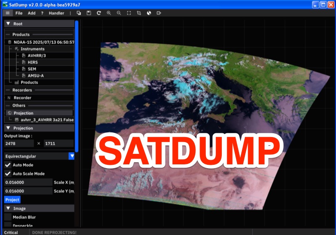Click the Critical log level label
This screenshot has width=336, height=235.
coord(11,232)
